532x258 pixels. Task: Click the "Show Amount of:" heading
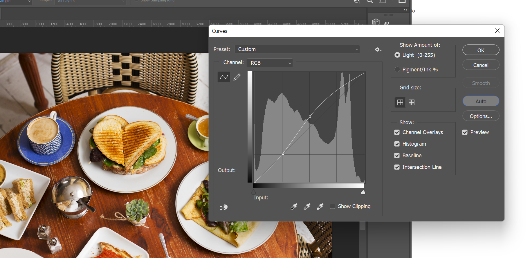point(420,45)
